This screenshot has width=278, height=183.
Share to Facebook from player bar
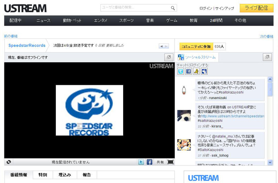(x=149, y=162)
